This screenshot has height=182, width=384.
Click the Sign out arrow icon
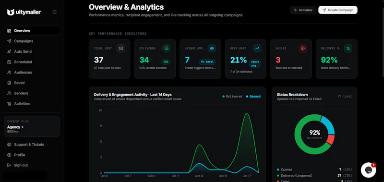pyautogui.click(x=9, y=165)
